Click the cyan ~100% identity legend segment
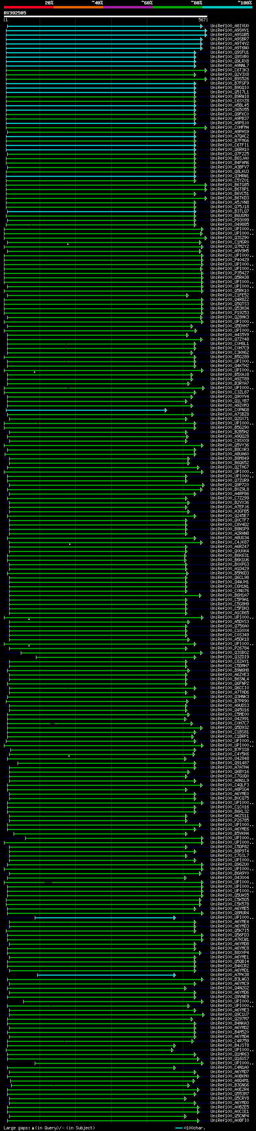This screenshot has height=1131, width=256. point(227,7)
